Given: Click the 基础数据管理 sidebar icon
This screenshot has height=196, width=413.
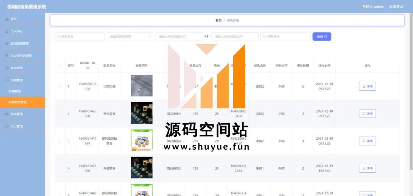Looking at the screenshot, I should click(x=7, y=44).
